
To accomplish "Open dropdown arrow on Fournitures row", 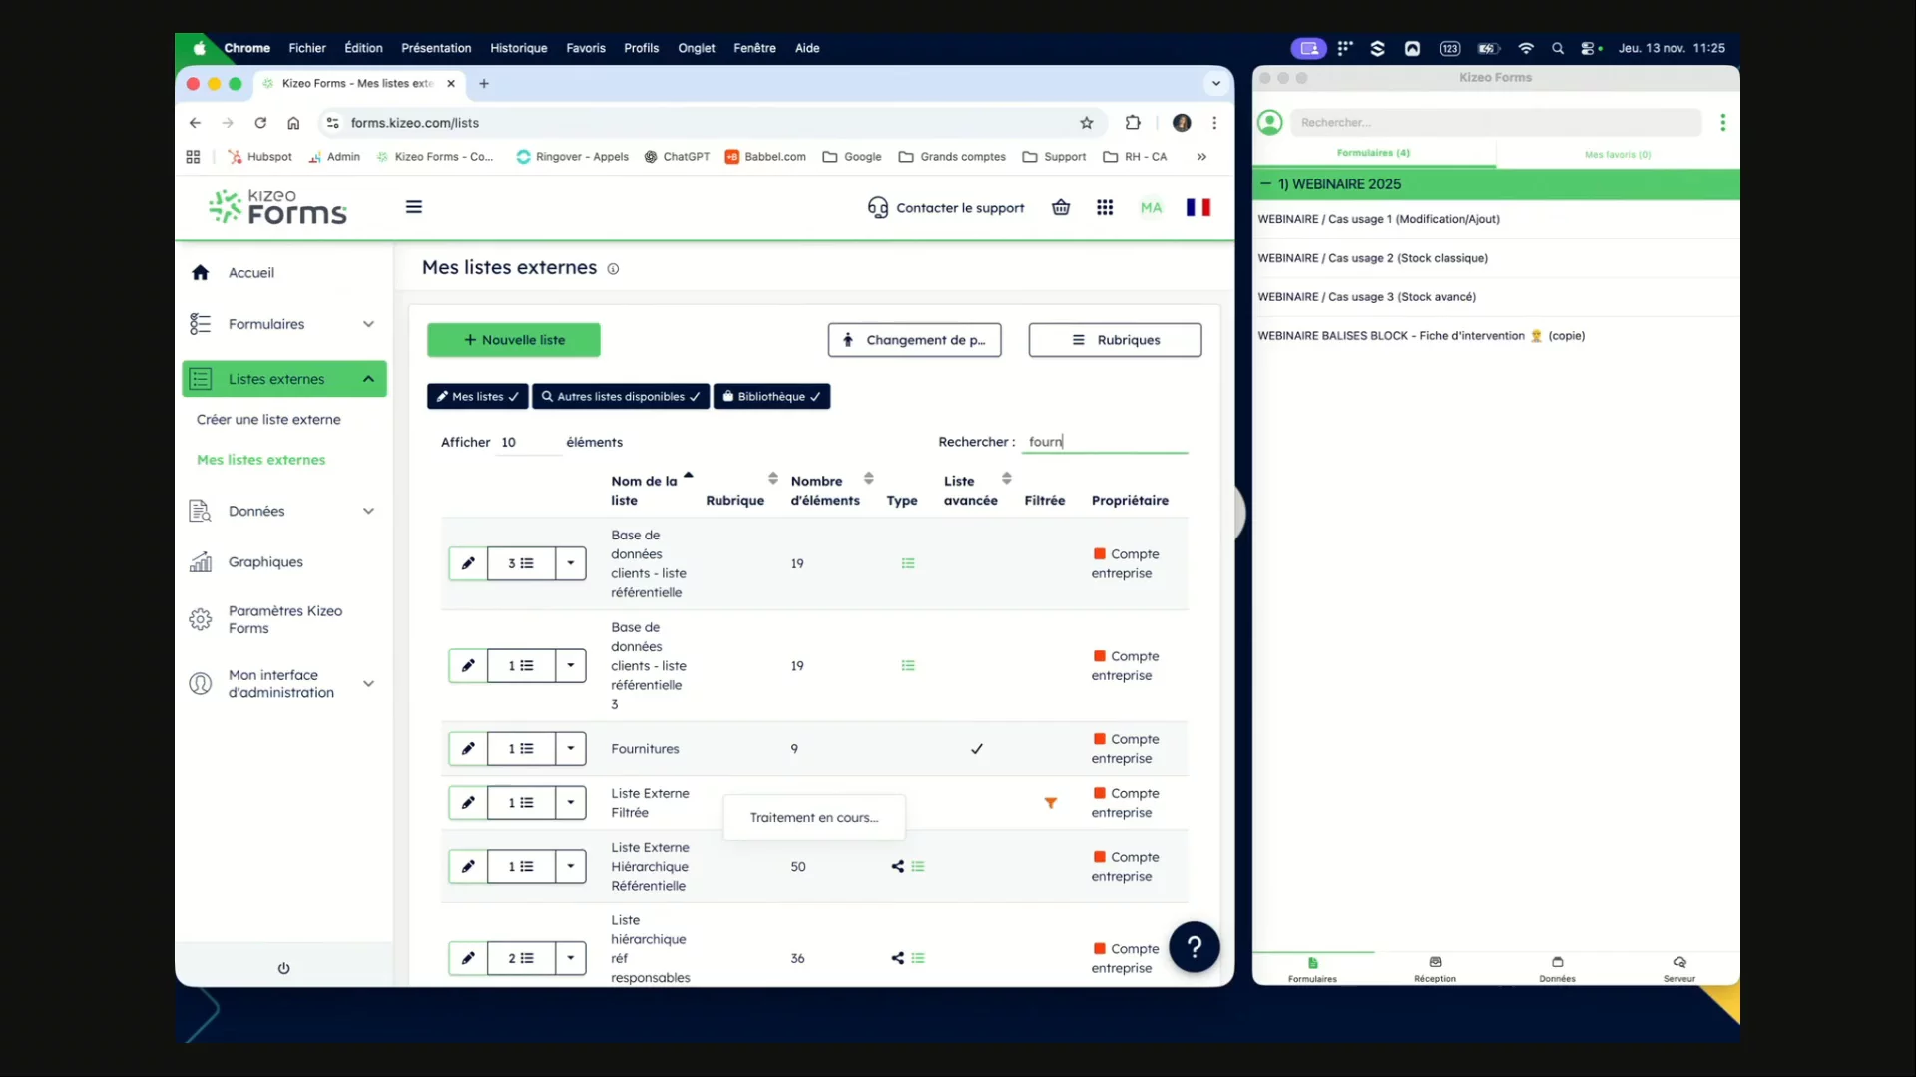I will [x=571, y=749].
